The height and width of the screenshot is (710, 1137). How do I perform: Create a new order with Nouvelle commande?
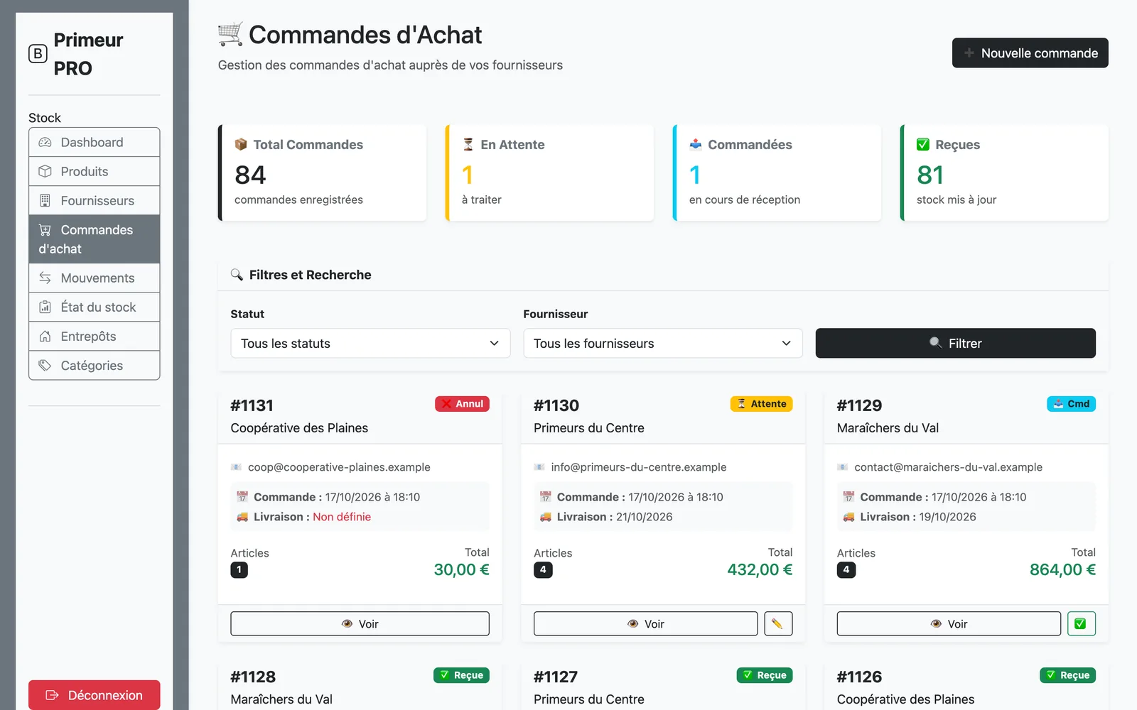tap(1030, 53)
